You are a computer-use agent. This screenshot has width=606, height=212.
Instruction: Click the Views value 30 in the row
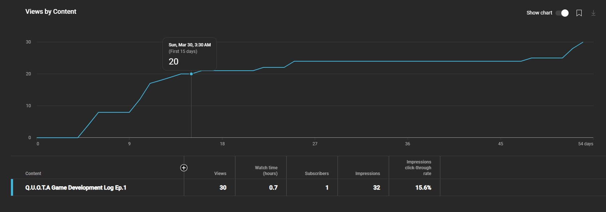223,188
